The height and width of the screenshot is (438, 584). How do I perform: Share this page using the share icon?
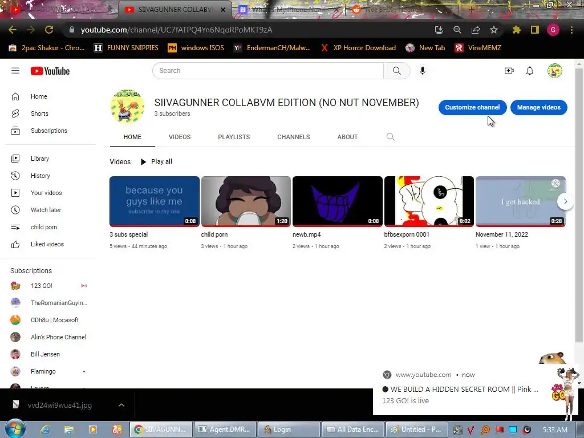point(476,30)
